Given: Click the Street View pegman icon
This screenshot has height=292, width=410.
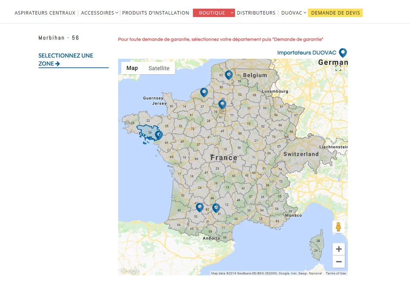Looking at the screenshot, I should pyautogui.click(x=338, y=227).
